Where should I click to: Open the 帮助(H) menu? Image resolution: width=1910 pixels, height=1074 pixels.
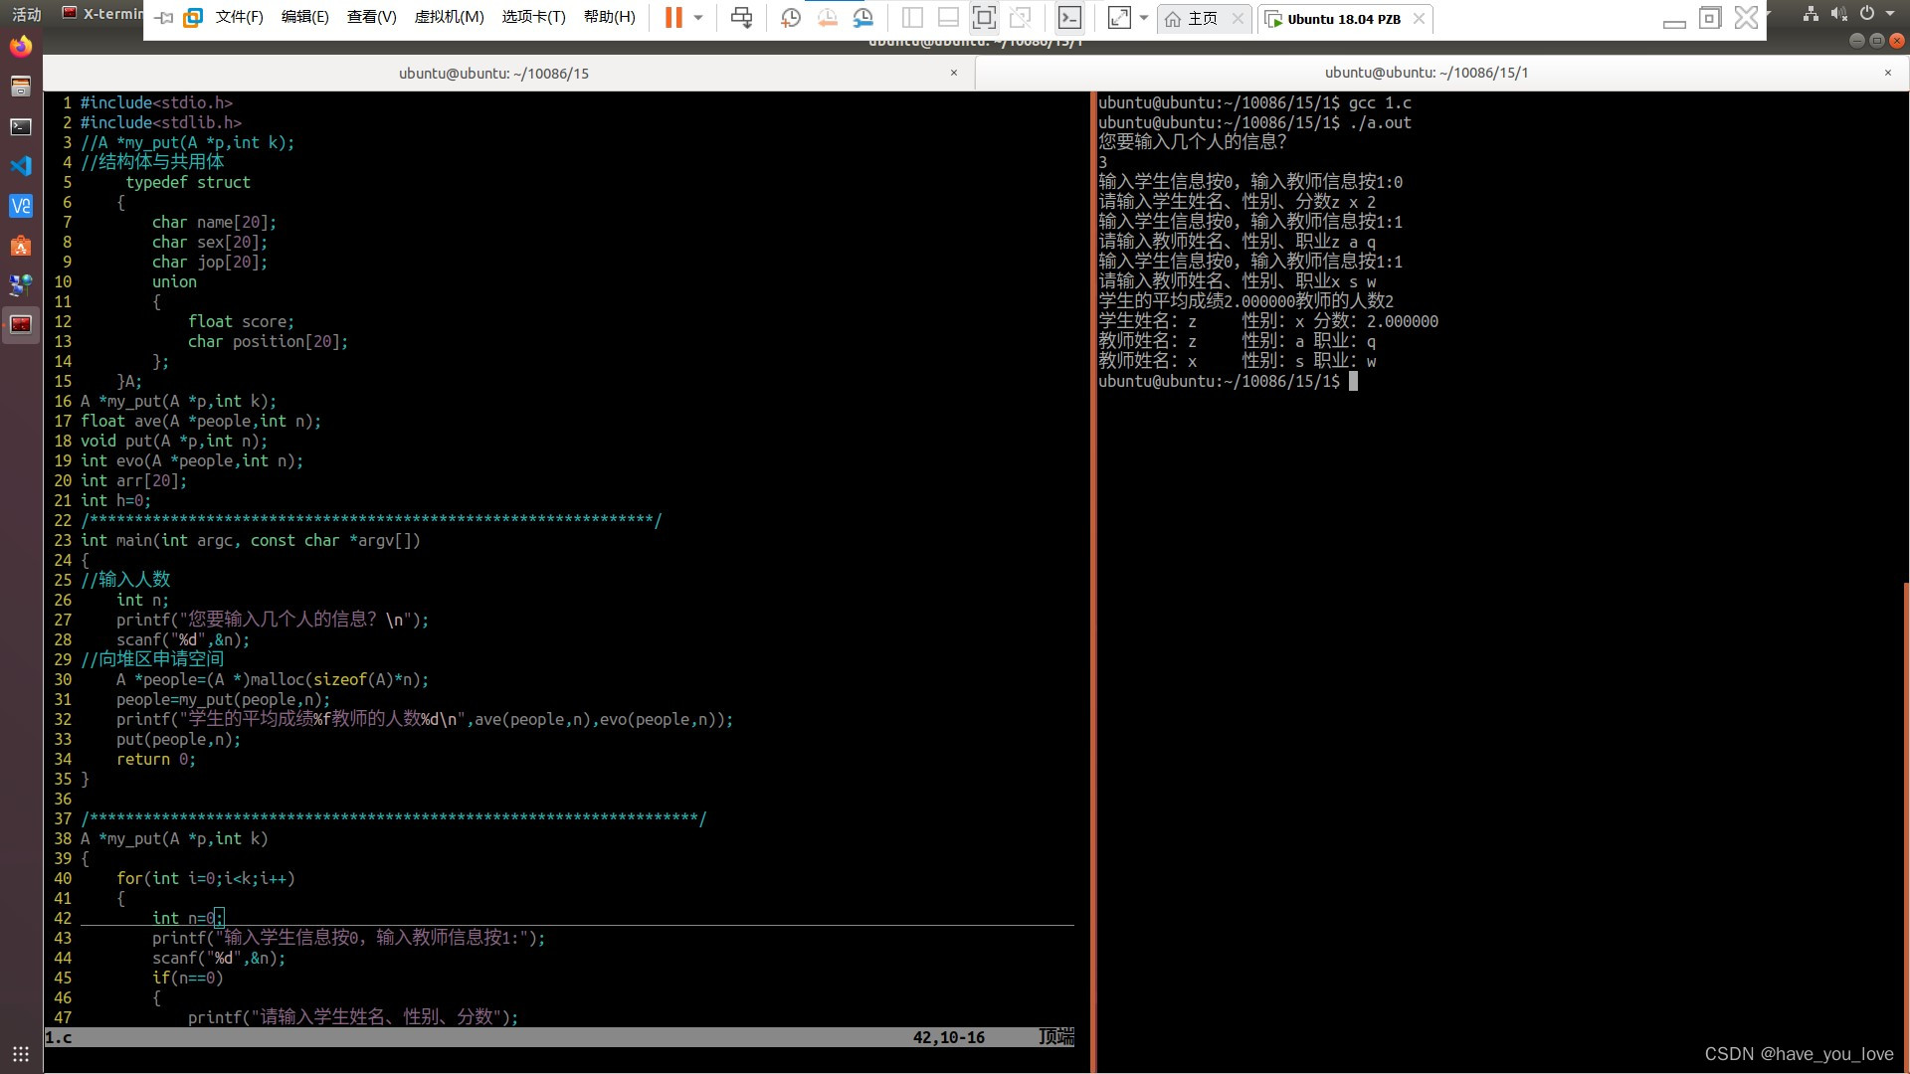[609, 18]
